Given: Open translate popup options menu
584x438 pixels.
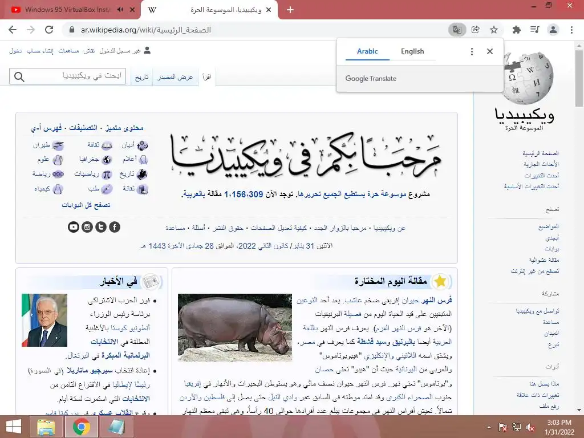Looking at the screenshot, I should click(x=472, y=51).
